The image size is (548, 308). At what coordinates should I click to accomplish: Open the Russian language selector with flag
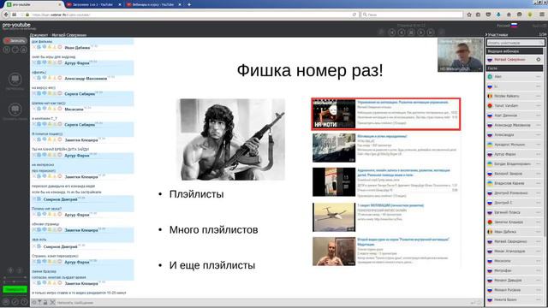coord(507,26)
